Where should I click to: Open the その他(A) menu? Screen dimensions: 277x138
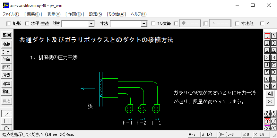click(116, 14)
